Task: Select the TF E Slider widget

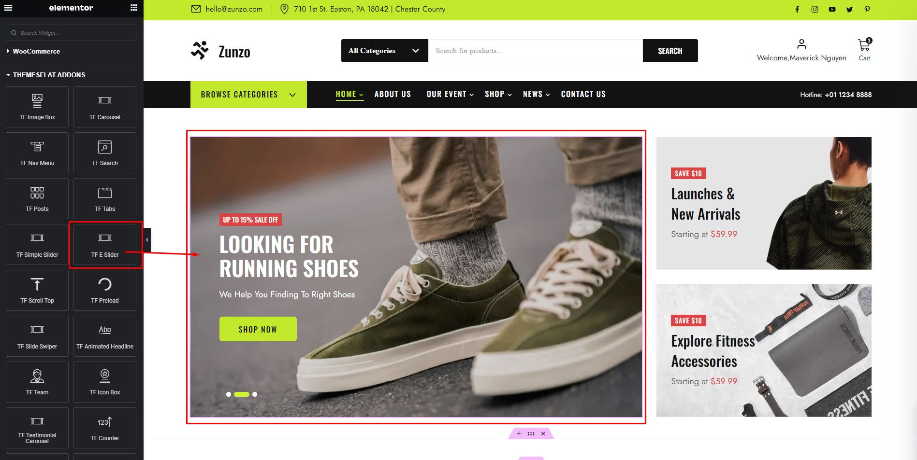Action: pos(105,245)
